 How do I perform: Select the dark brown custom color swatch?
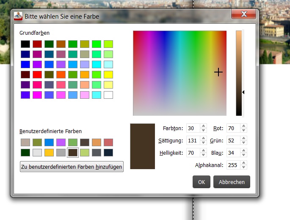[x=73, y=153]
